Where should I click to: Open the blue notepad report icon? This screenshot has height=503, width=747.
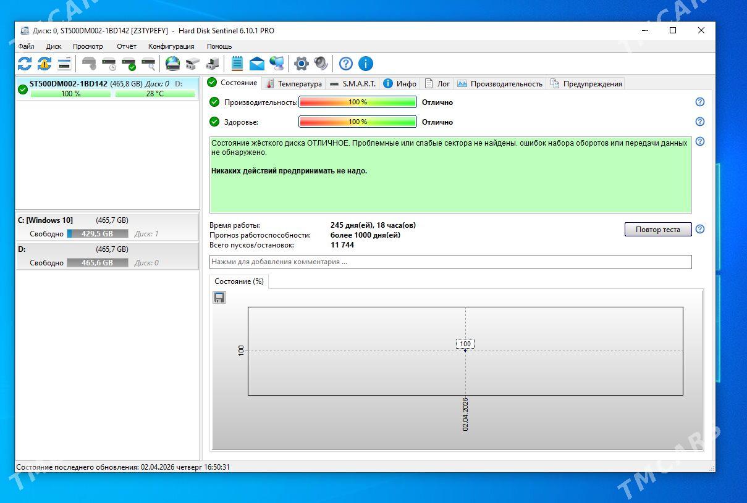click(237, 64)
